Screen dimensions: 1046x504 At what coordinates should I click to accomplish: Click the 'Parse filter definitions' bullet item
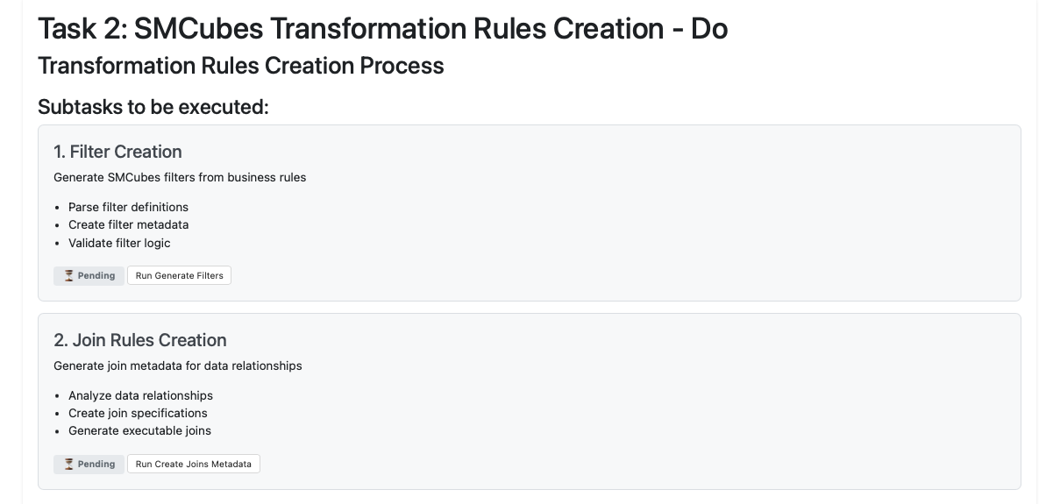pos(128,207)
